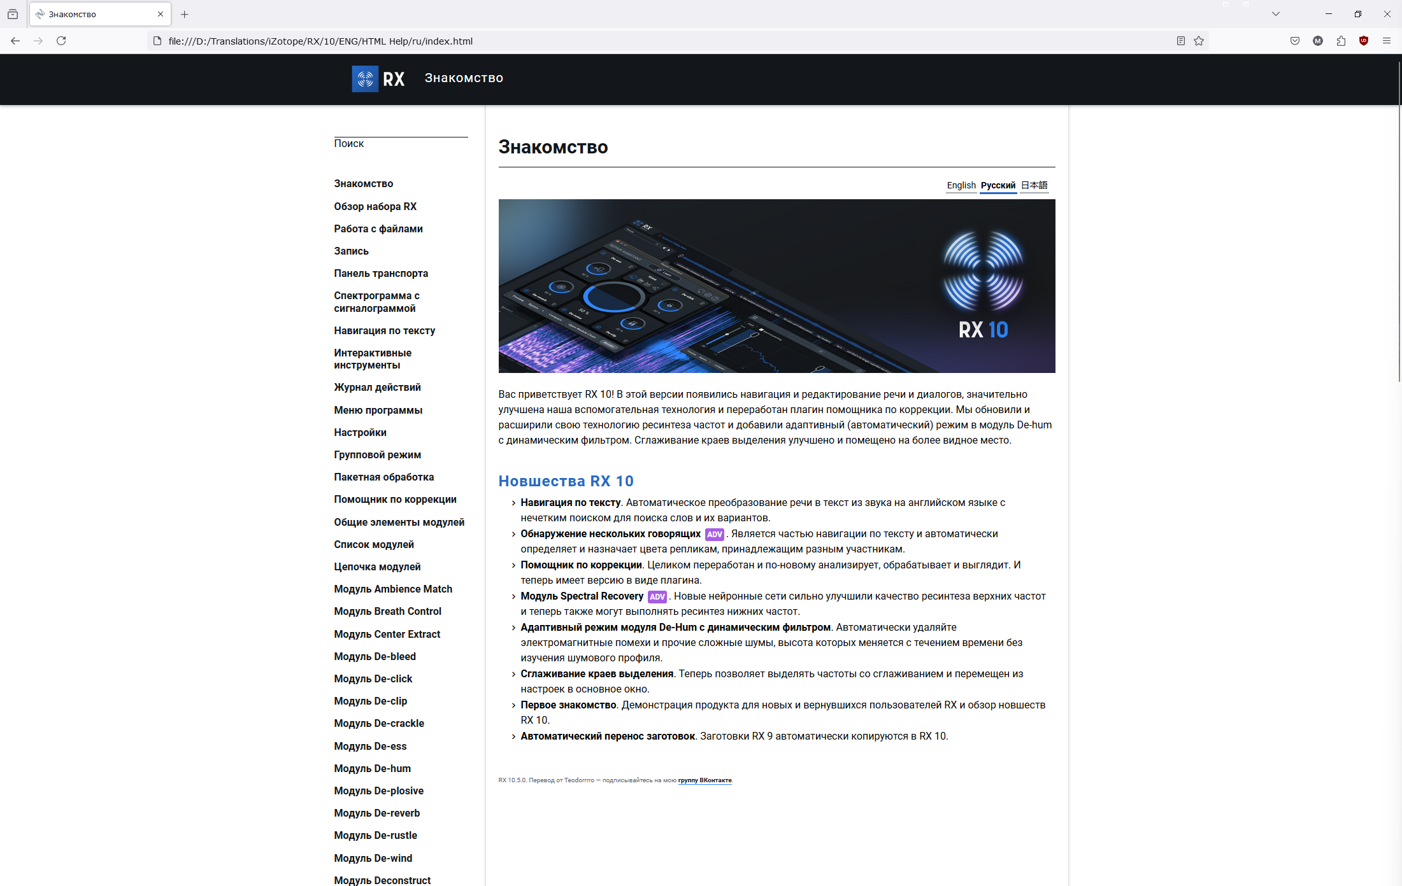The width and height of the screenshot is (1402, 886).
Task: Click the RX 10 banner image
Action: (776, 286)
